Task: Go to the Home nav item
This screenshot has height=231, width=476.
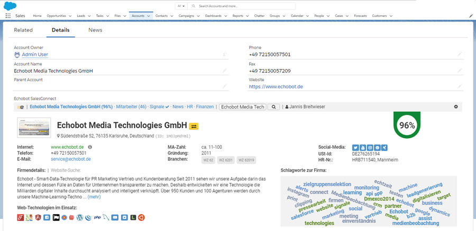Action: point(37,16)
